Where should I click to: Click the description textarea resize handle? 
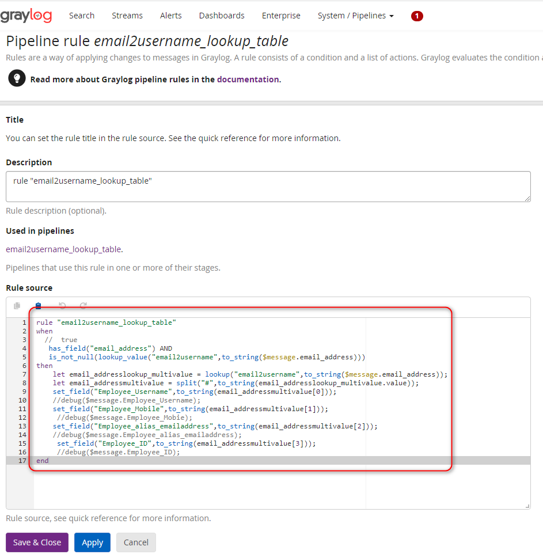527,199
